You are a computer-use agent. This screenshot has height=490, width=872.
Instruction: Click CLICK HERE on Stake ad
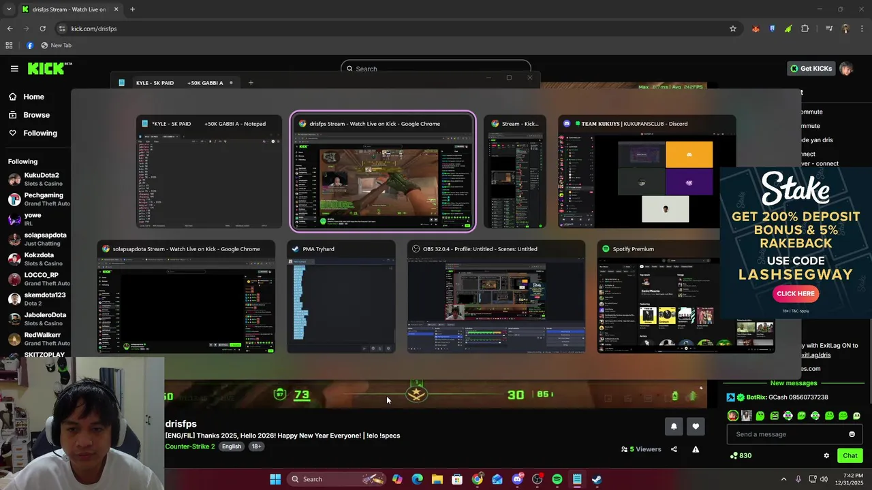(x=796, y=293)
